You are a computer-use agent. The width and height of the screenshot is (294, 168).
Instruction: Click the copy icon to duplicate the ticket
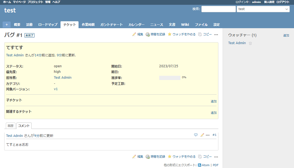pos(200,34)
